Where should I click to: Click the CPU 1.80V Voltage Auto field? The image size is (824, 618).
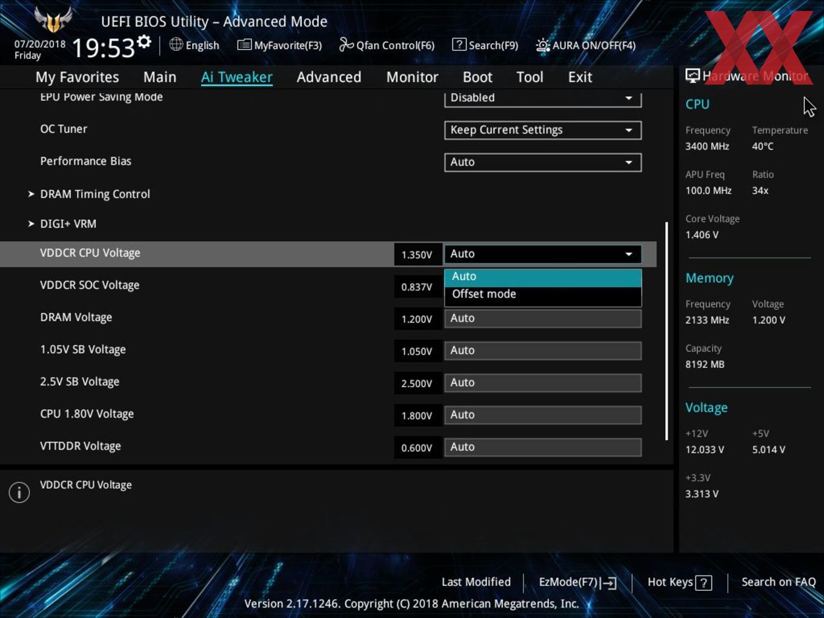[x=543, y=414]
